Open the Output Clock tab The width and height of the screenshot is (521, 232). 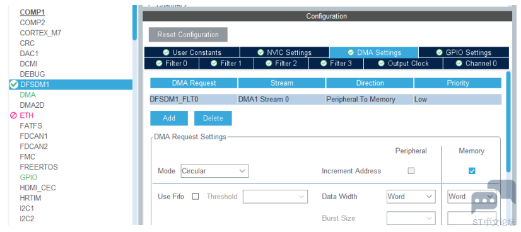tap(404, 64)
